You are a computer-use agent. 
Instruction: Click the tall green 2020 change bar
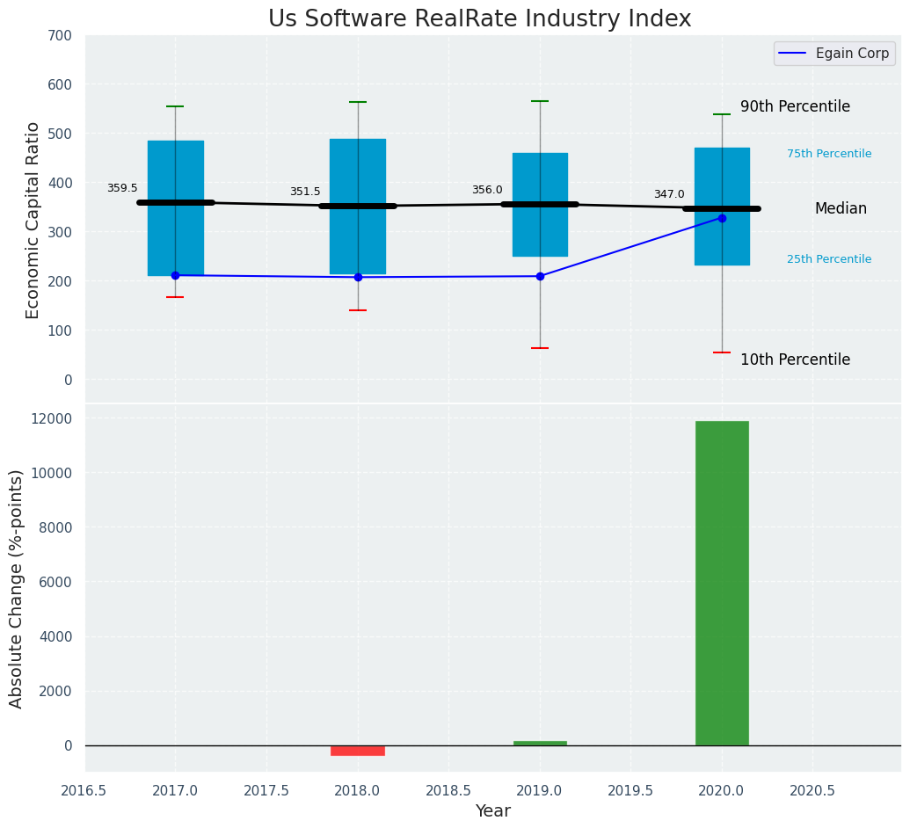[x=722, y=583]
